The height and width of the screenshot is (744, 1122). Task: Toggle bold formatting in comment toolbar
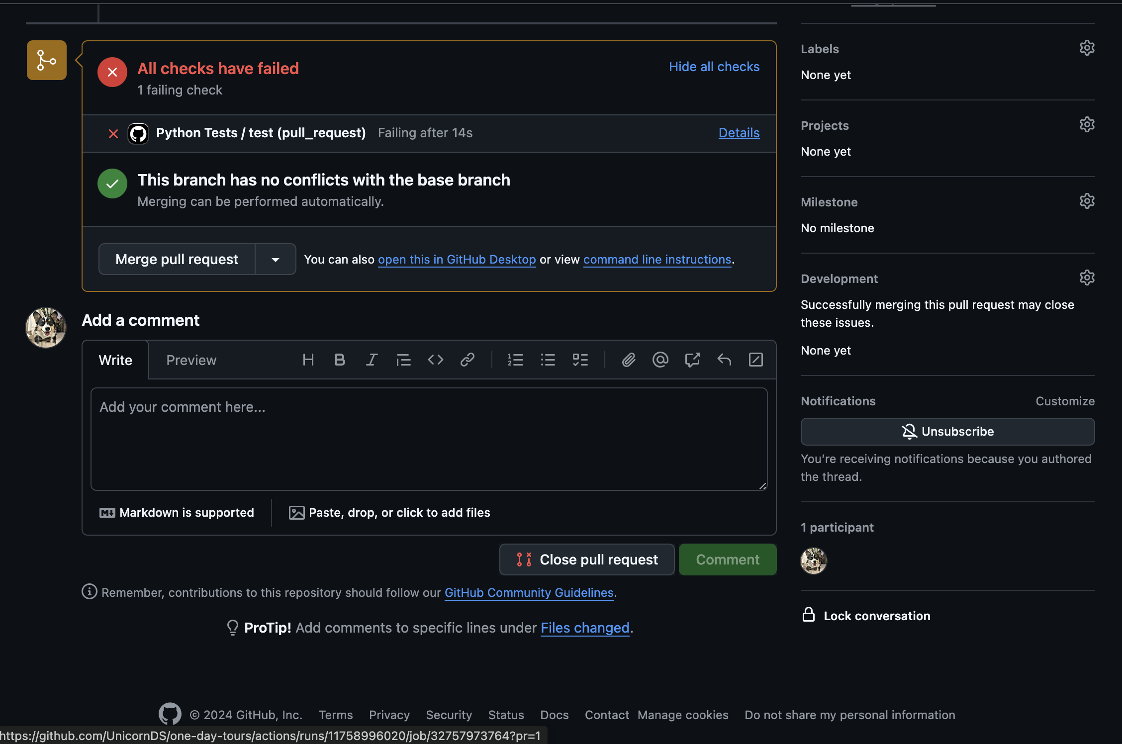tap(340, 360)
